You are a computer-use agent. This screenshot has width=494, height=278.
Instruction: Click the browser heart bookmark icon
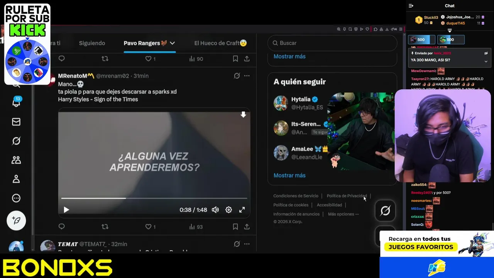tap(367, 29)
